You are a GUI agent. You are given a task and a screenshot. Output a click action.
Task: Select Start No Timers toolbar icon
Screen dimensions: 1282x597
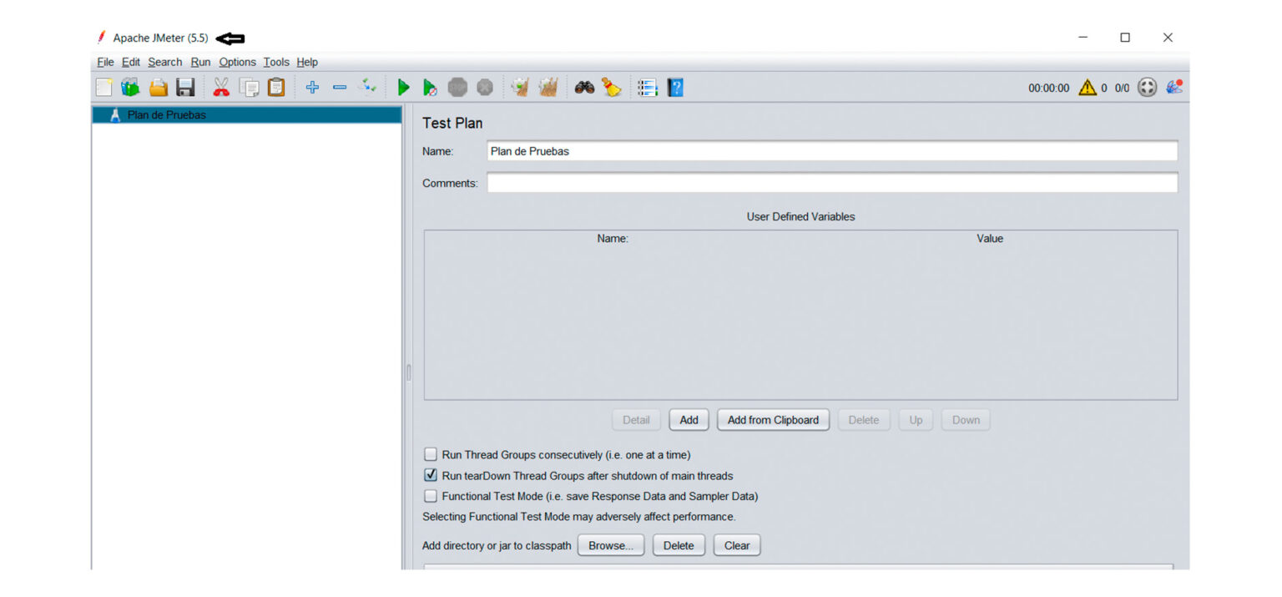tap(431, 87)
